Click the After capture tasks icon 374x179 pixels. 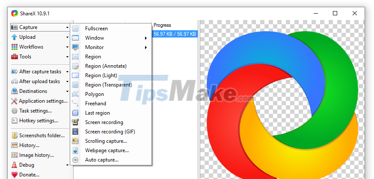(x=15, y=72)
